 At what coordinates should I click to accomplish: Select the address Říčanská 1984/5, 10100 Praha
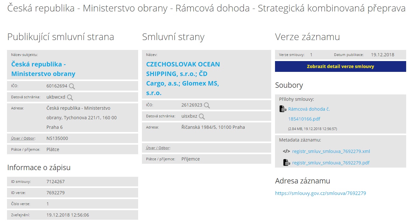point(213,127)
